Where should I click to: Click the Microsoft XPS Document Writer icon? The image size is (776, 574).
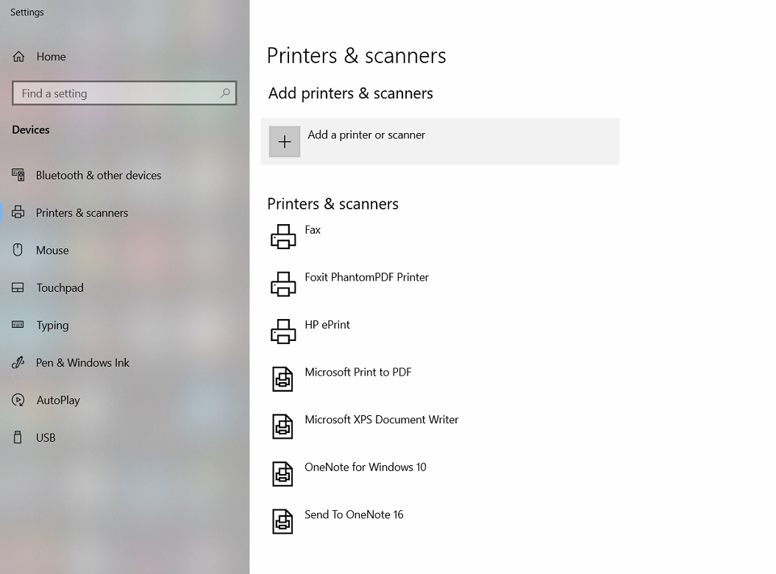point(282,427)
